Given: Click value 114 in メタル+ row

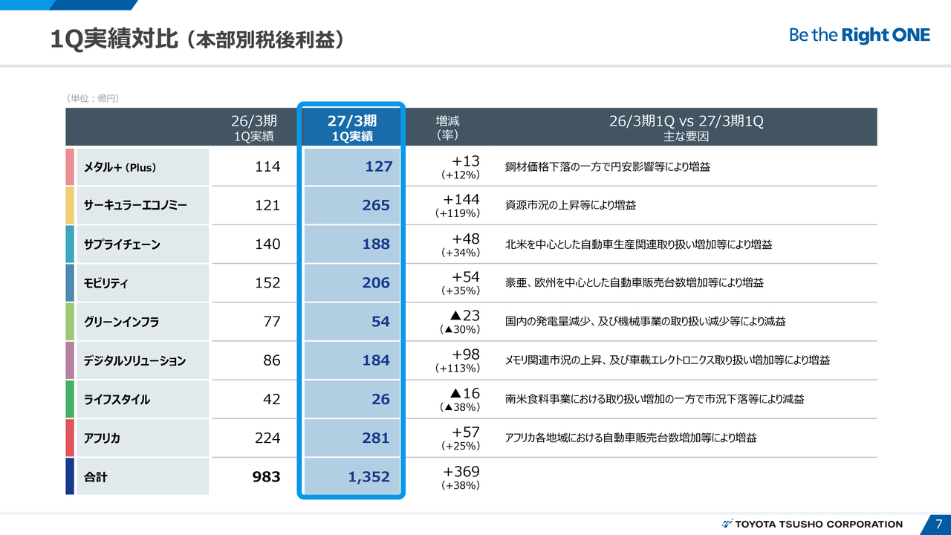Looking at the screenshot, I should tap(267, 166).
